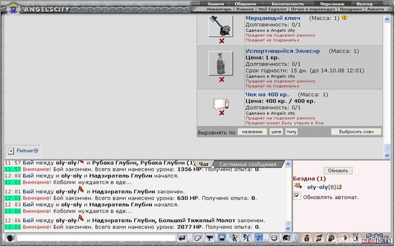Click the eraser clear chat icon

point(197,238)
